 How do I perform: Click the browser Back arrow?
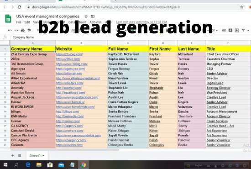click(5, 7)
